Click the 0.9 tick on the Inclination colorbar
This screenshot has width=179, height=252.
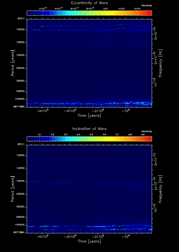click(143, 135)
